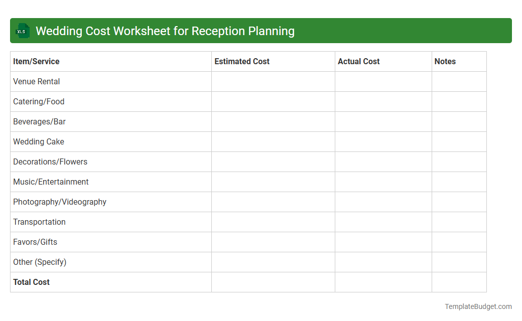Click the Decorations/Flowers label
Viewport: 522px width, 321px height.
[x=50, y=162]
